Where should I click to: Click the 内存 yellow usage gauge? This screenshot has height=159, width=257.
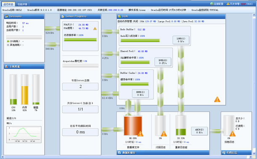(x=24, y=89)
